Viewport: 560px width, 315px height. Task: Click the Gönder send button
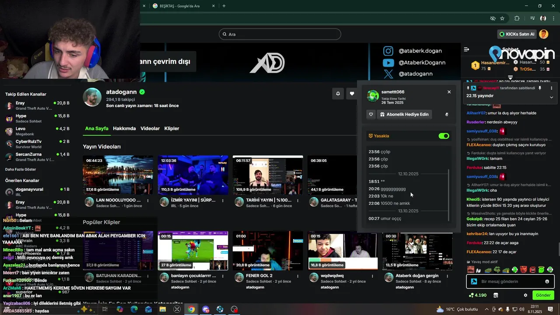[543, 295]
